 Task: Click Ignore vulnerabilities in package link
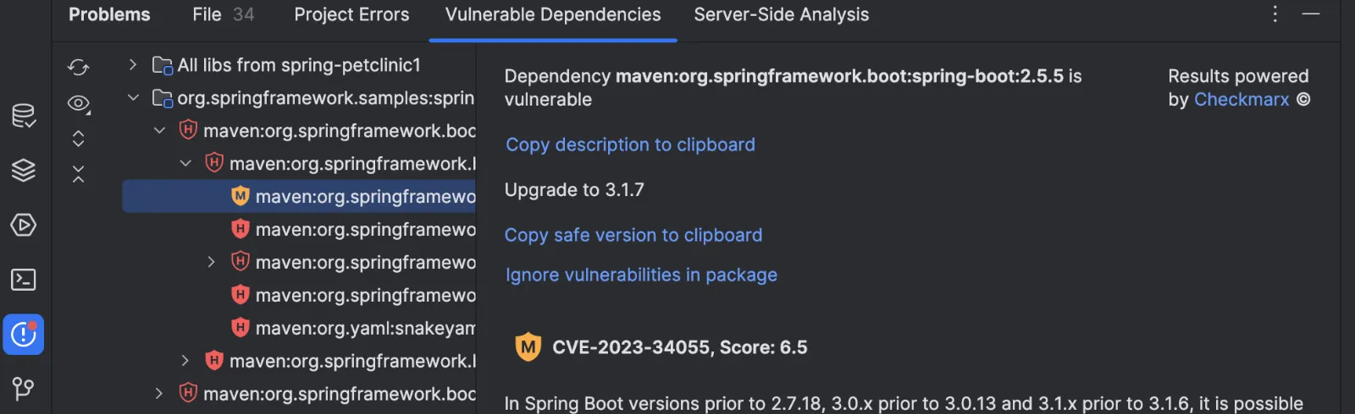pos(641,275)
